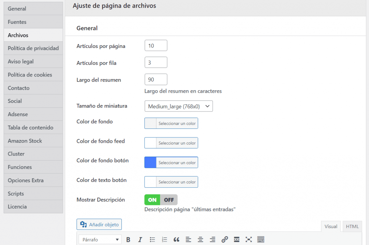Show the editor toolbar toggle (kitchen sink)
The width and height of the screenshot is (369, 245).
[261, 240]
